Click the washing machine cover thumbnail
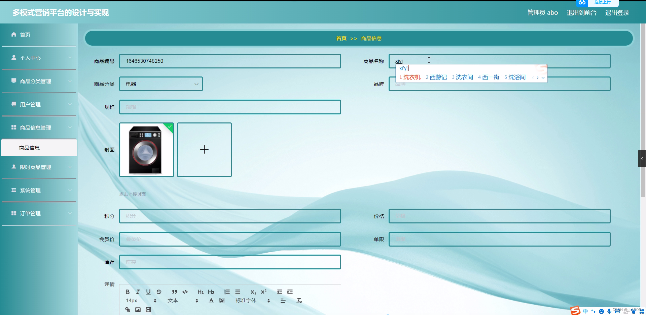This screenshot has height=315, width=646. (146, 150)
